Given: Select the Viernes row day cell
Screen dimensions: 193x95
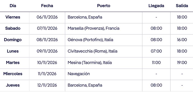Looking at the screenshot, I should [13, 17].
